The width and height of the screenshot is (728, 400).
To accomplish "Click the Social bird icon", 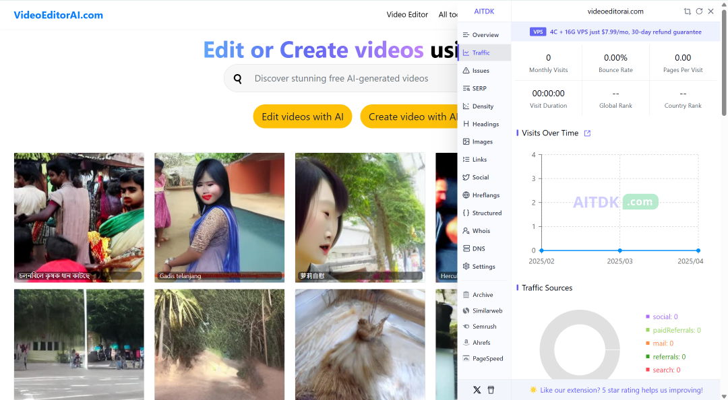I will [466, 177].
